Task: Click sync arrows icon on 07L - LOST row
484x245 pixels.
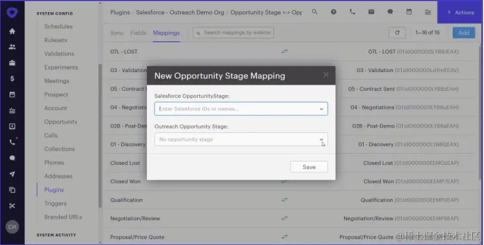Action: (x=284, y=51)
